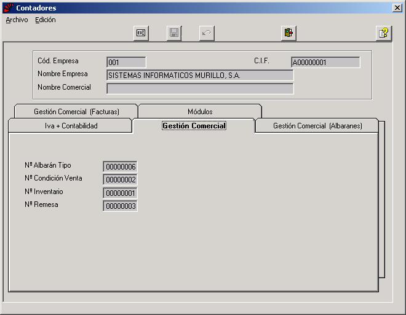Switch to Gestión Comercial (Facturas) tab

click(x=76, y=111)
